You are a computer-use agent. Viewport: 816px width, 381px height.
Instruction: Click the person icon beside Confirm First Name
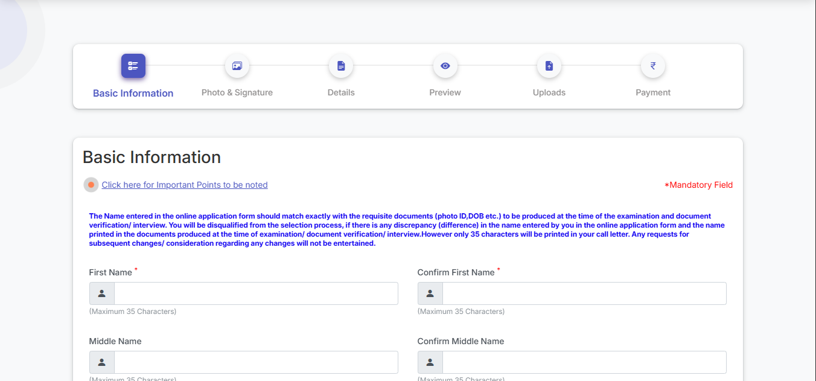(x=430, y=293)
